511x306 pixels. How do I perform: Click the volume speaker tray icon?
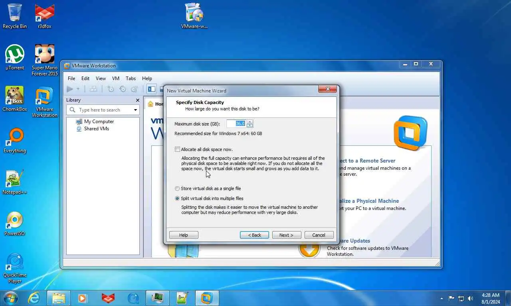click(x=470, y=298)
